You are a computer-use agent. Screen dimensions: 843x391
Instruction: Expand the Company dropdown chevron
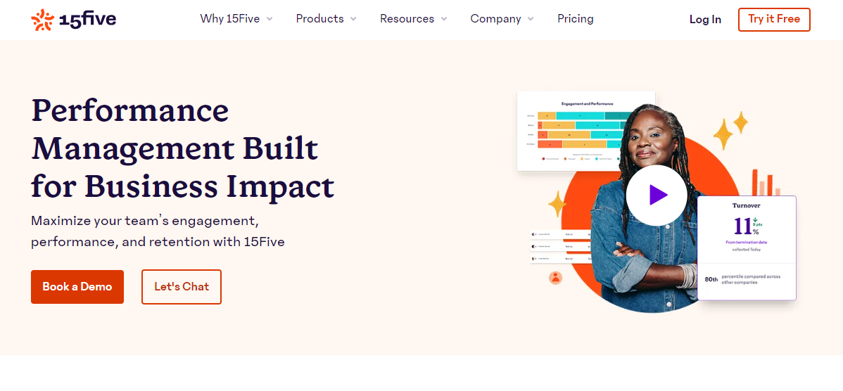(531, 19)
